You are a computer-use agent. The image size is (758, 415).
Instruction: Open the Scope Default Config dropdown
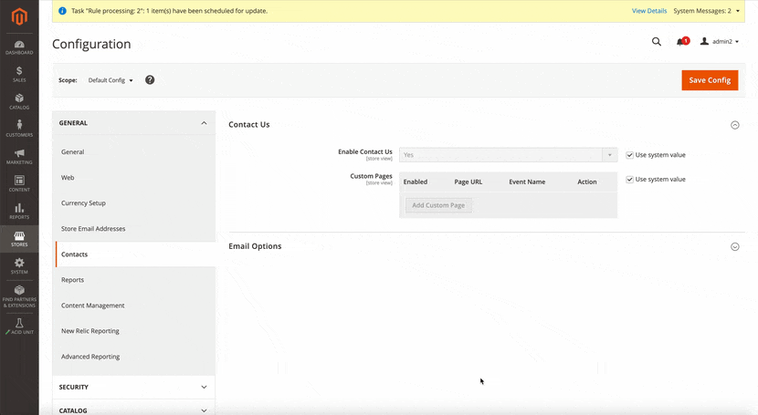point(111,80)
